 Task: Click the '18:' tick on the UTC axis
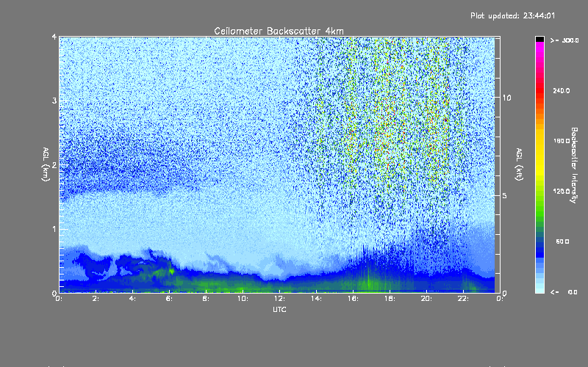(x=390, y=299)
